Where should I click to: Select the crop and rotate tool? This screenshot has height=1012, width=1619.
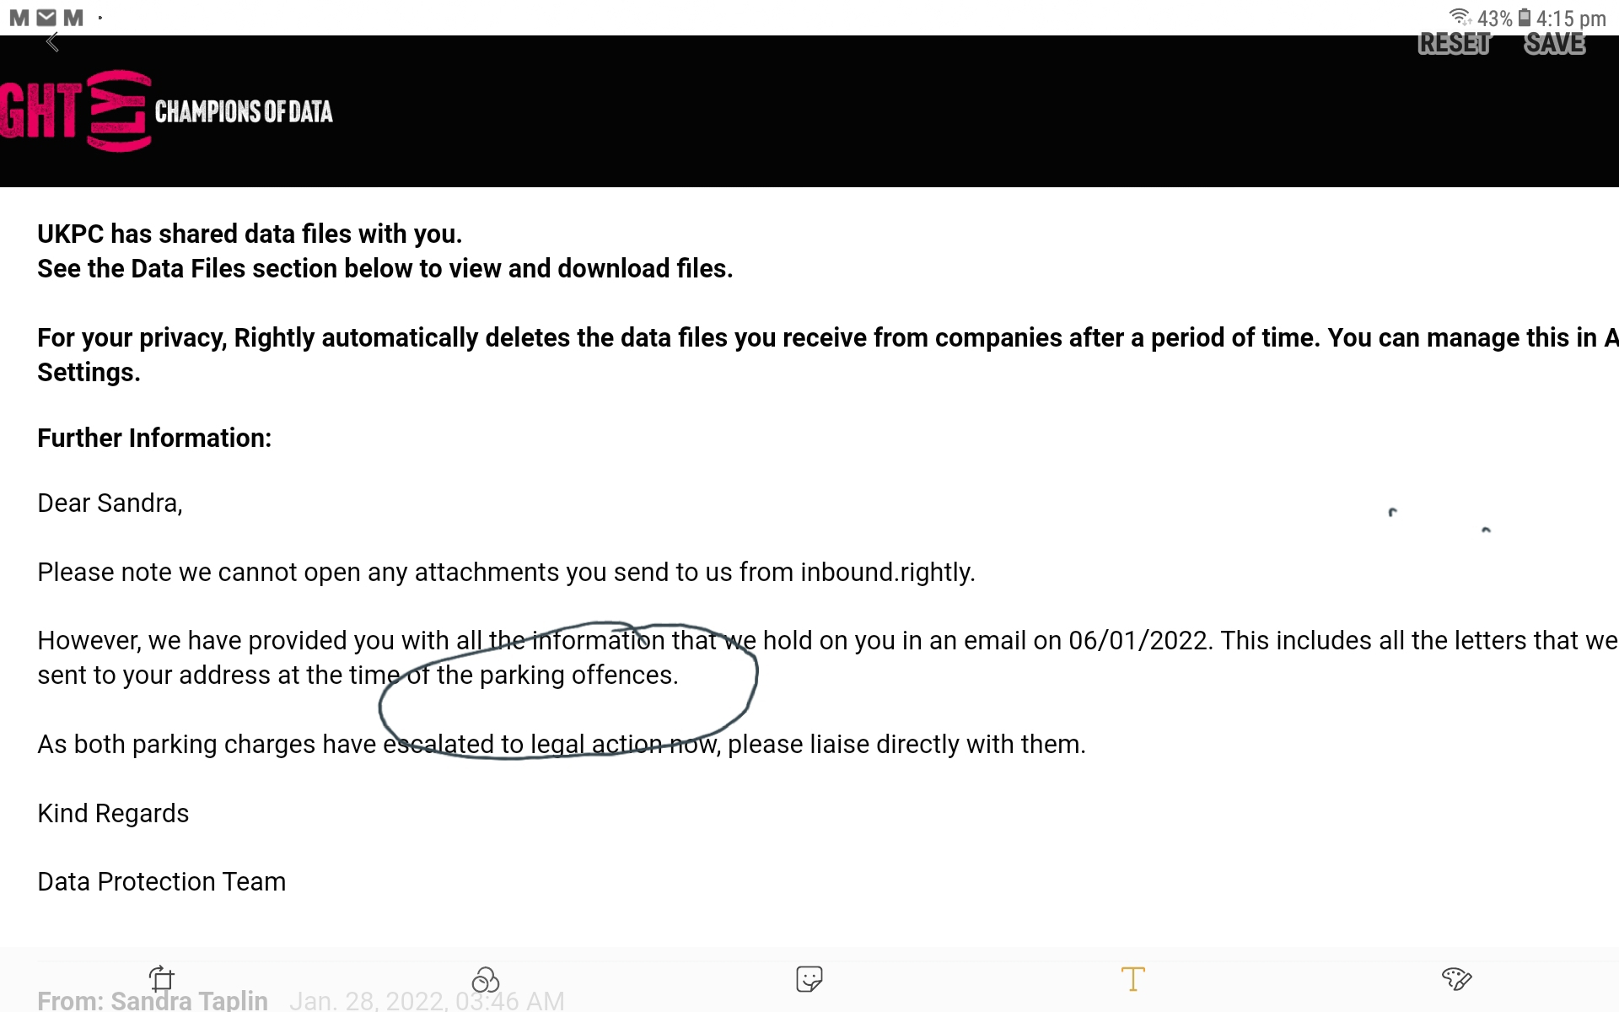(x=161, y=978)
